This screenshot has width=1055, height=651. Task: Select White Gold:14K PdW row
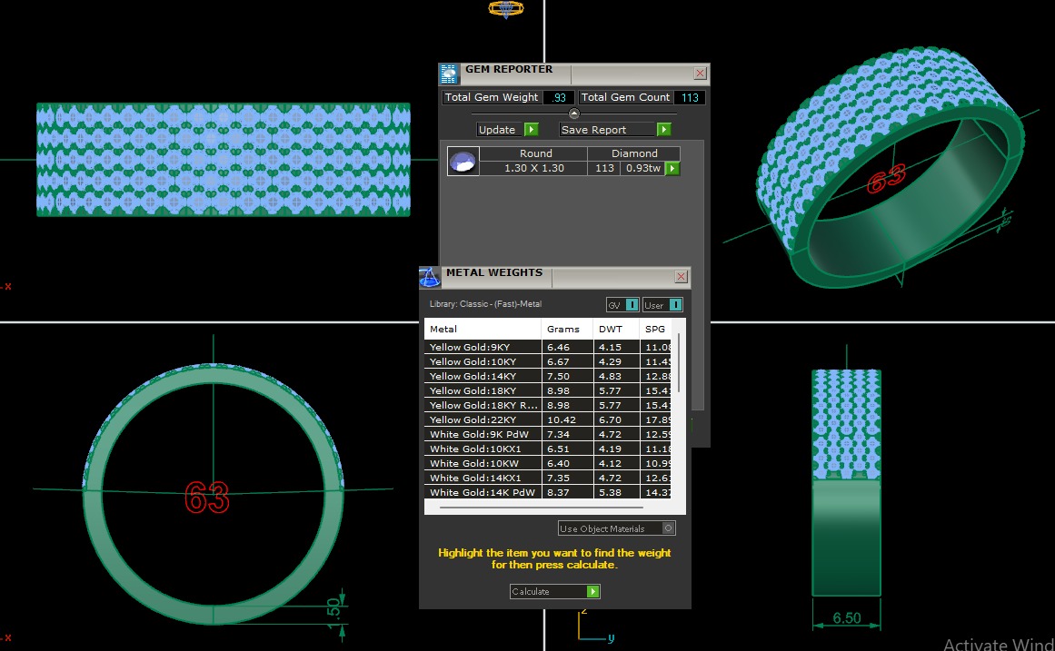click(482, 492)
